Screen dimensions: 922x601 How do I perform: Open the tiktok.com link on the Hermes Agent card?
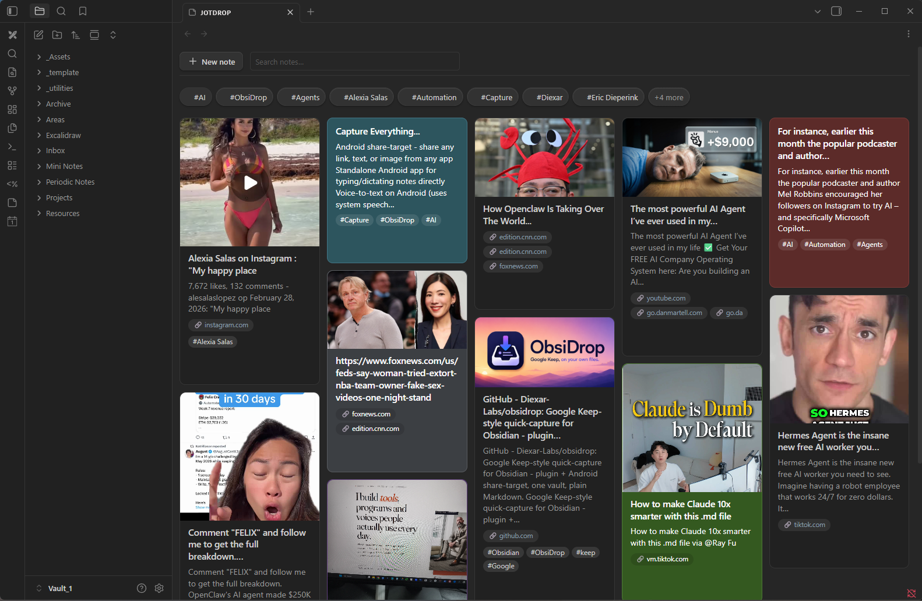click(x=804, y=525)
